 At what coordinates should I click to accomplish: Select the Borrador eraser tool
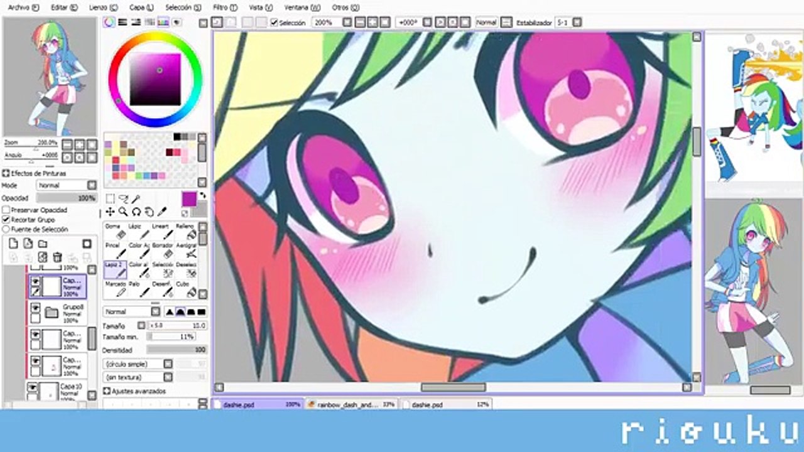coord(162,250)
